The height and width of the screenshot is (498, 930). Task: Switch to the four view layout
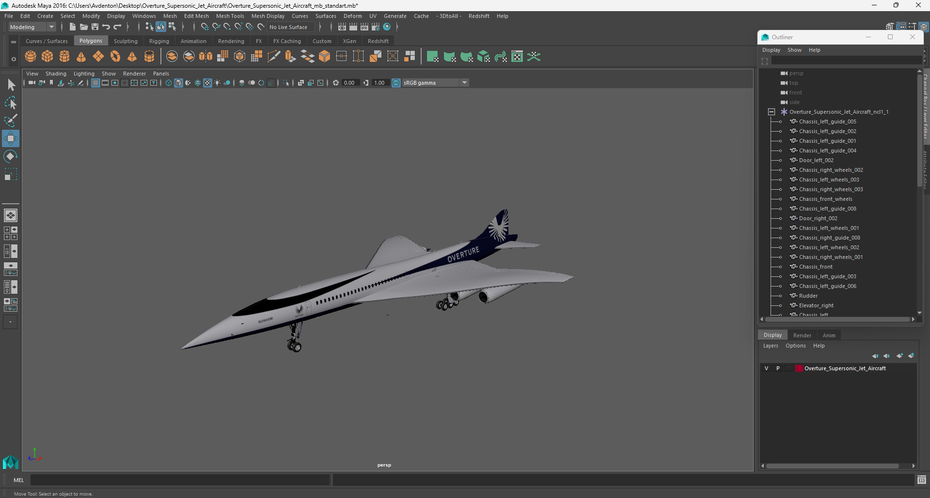(x=11, y=233)
